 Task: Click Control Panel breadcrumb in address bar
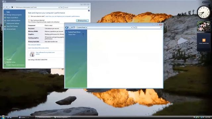81,27
